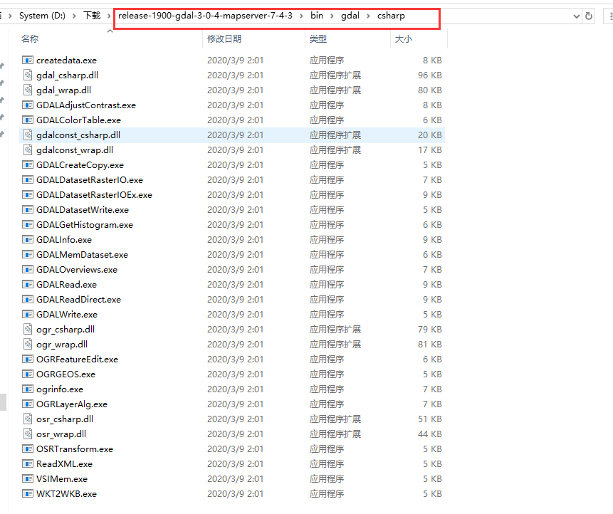
Task: Select the GDALAdjustContrast.exe icon
Action: 28,105
